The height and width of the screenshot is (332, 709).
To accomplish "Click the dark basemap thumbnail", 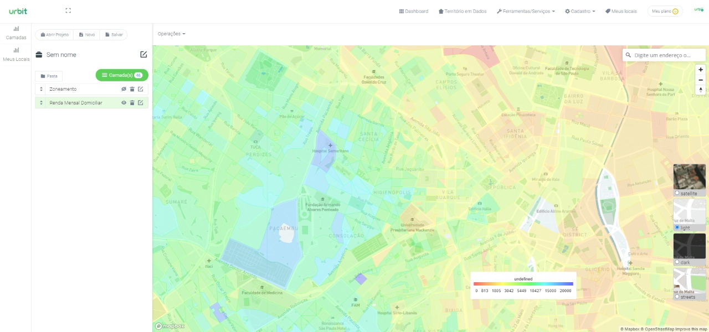I will pos(690,246).
